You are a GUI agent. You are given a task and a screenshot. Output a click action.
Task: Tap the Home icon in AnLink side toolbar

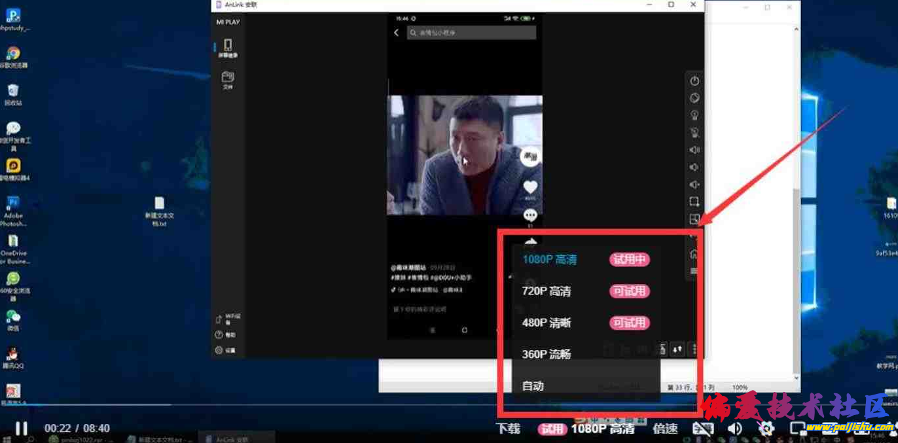pos(694,253)
